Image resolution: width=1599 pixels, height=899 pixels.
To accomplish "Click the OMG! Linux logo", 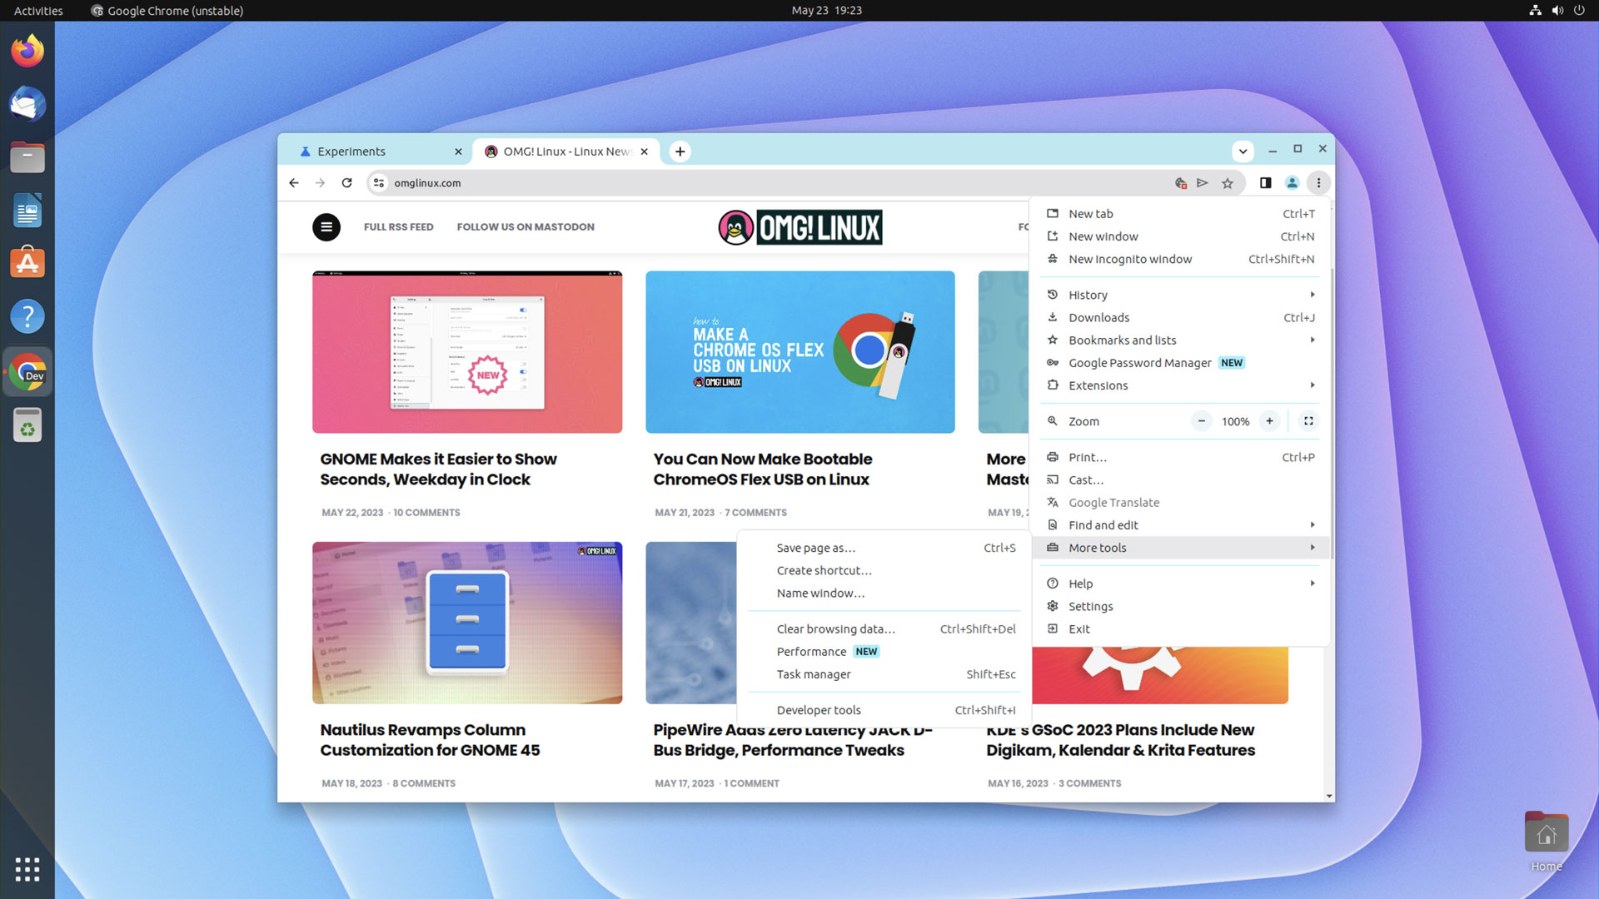I will (800, 227).
